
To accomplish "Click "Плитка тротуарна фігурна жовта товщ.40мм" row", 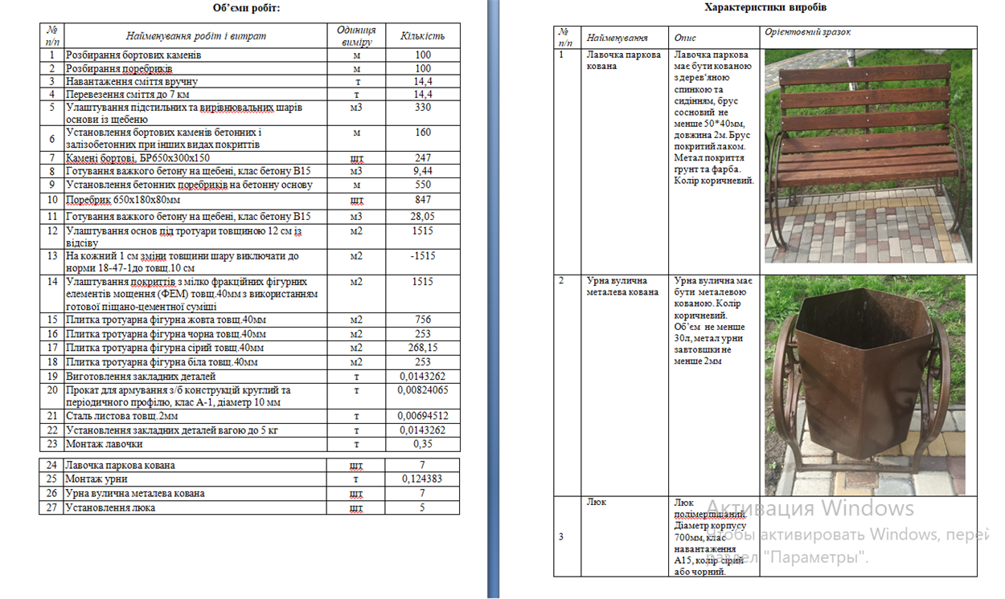I will click(249, 320).
